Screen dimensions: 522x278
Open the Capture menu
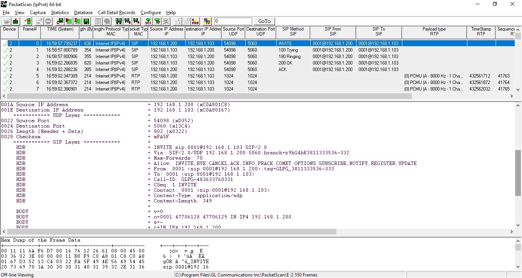pyautogui.click(x=38, y=13)
